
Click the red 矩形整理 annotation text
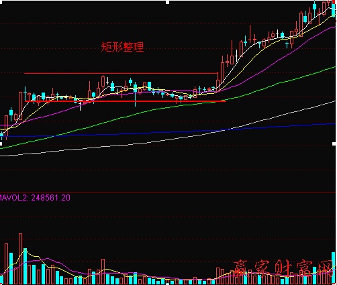[122, 47]
